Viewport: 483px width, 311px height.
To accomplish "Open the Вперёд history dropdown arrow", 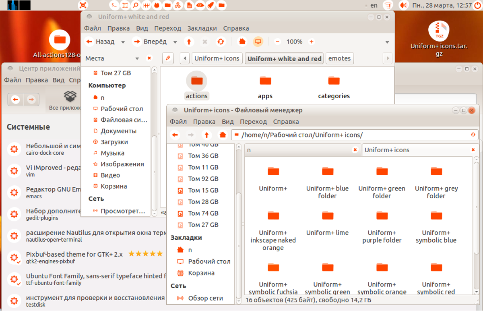I will [x=175, y=42].
